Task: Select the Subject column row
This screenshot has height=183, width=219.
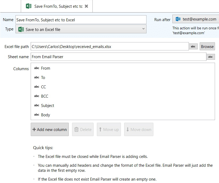Action: tap(123, 106)
